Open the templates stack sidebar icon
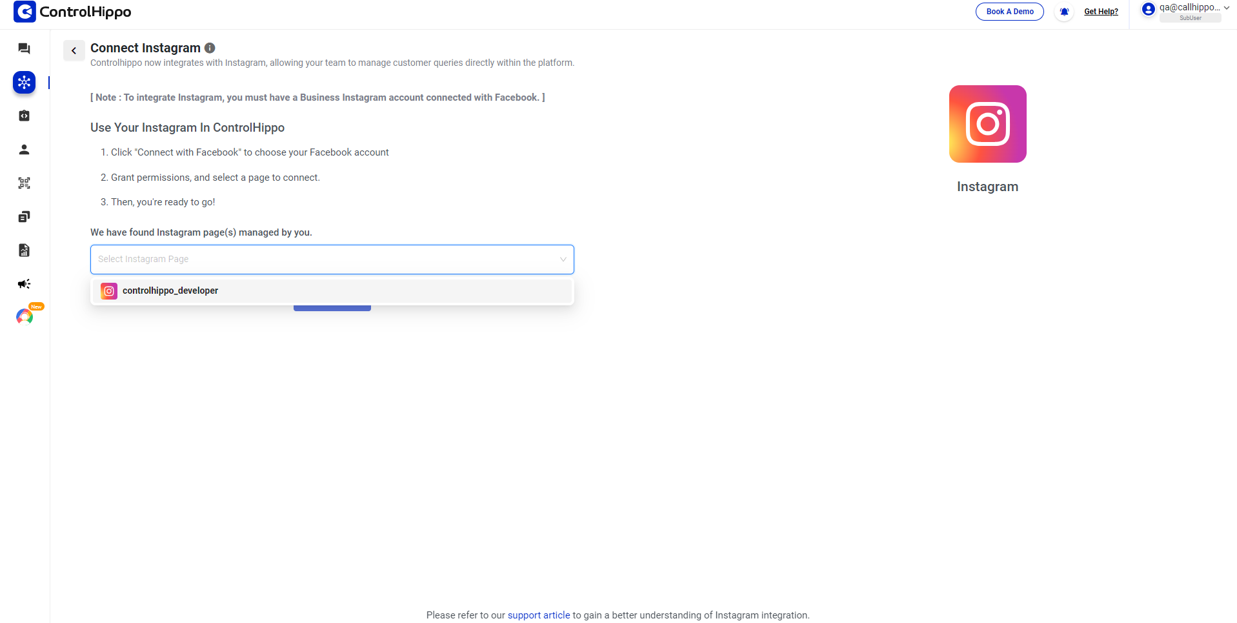 [24, 216]
